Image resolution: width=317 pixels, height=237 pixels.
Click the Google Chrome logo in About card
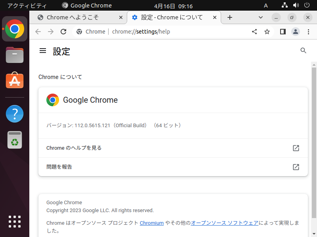53,100
